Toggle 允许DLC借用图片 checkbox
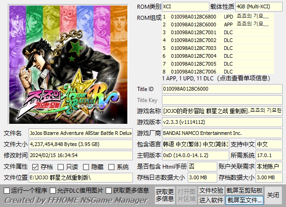Screen dimensions: 286x207 click(x=53, y=190)
